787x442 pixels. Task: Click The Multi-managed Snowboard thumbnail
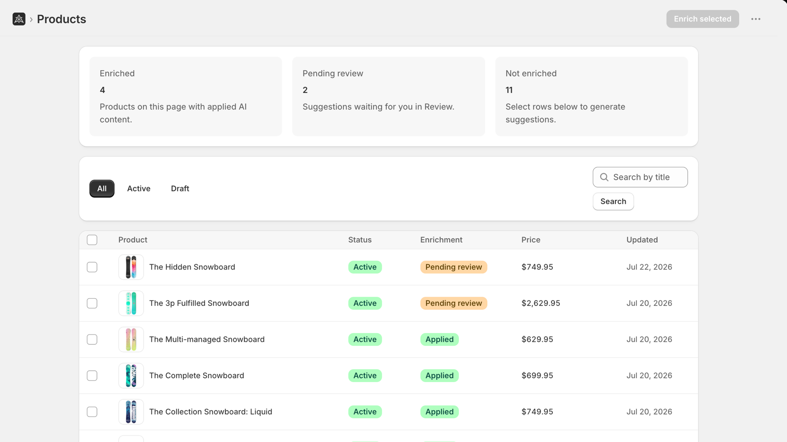point(131,339)
